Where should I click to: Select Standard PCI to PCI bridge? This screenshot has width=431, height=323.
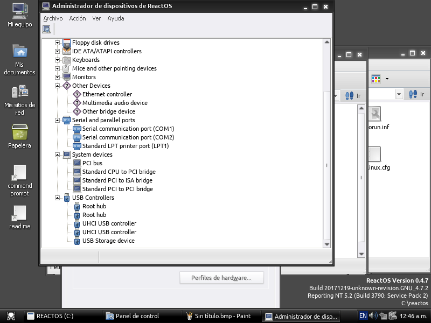117,189
